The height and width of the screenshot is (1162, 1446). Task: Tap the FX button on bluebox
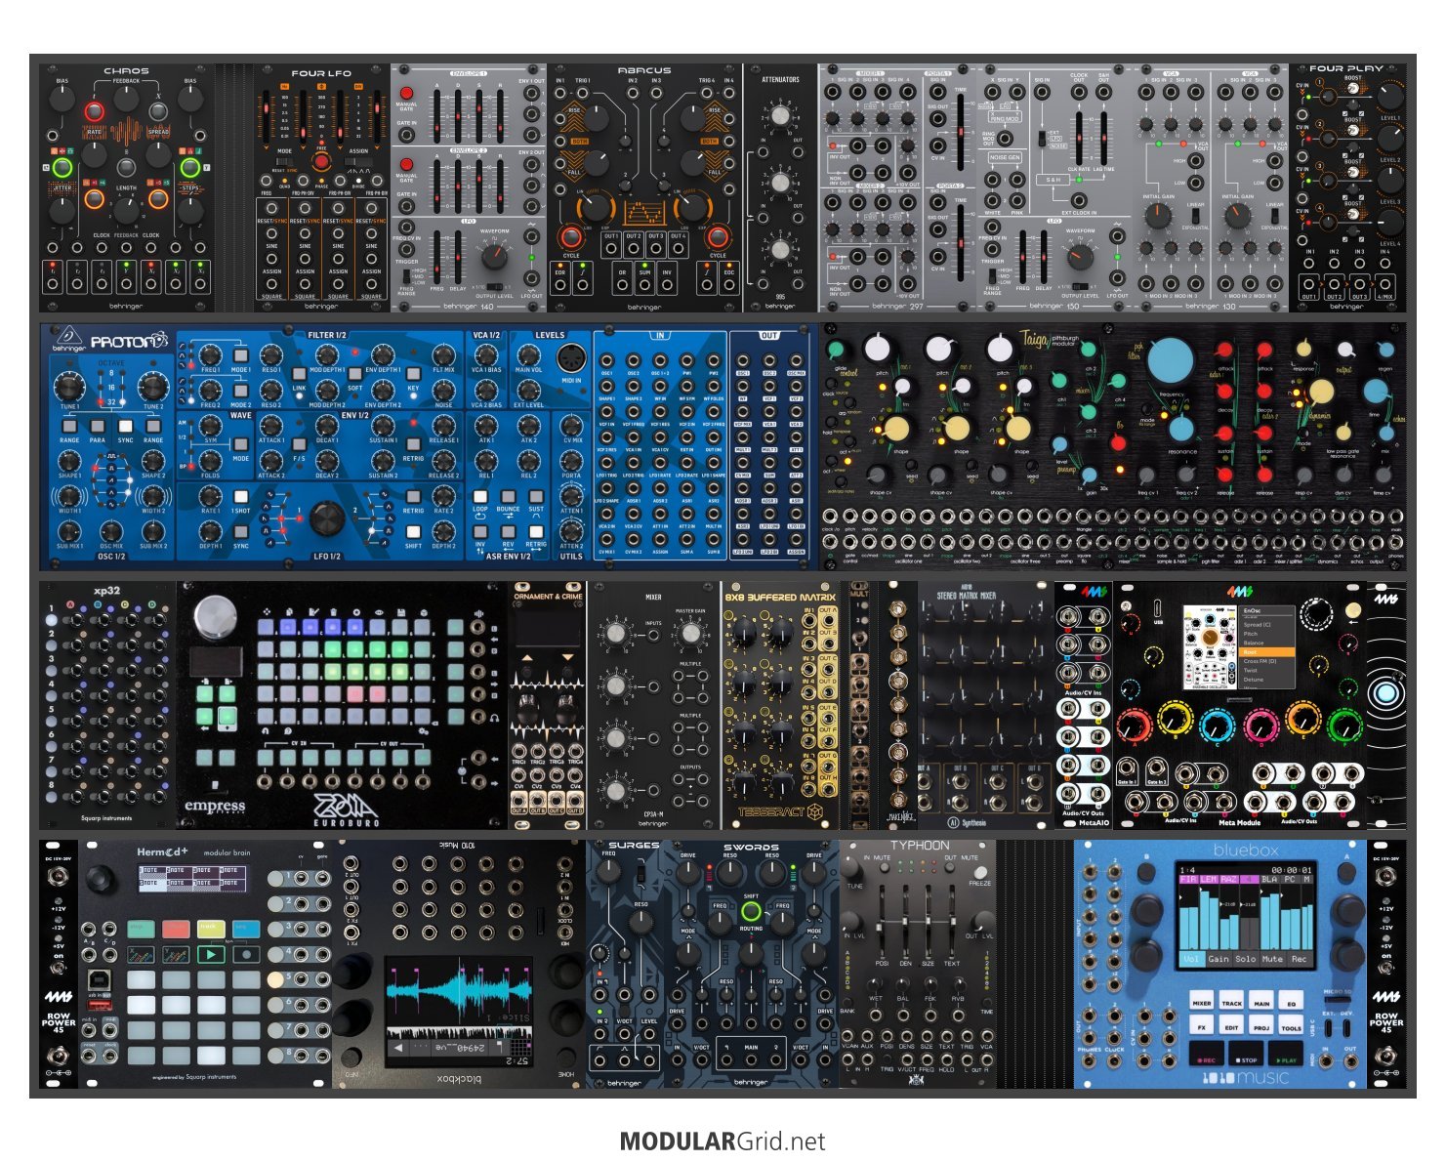pos(1202,1026)
